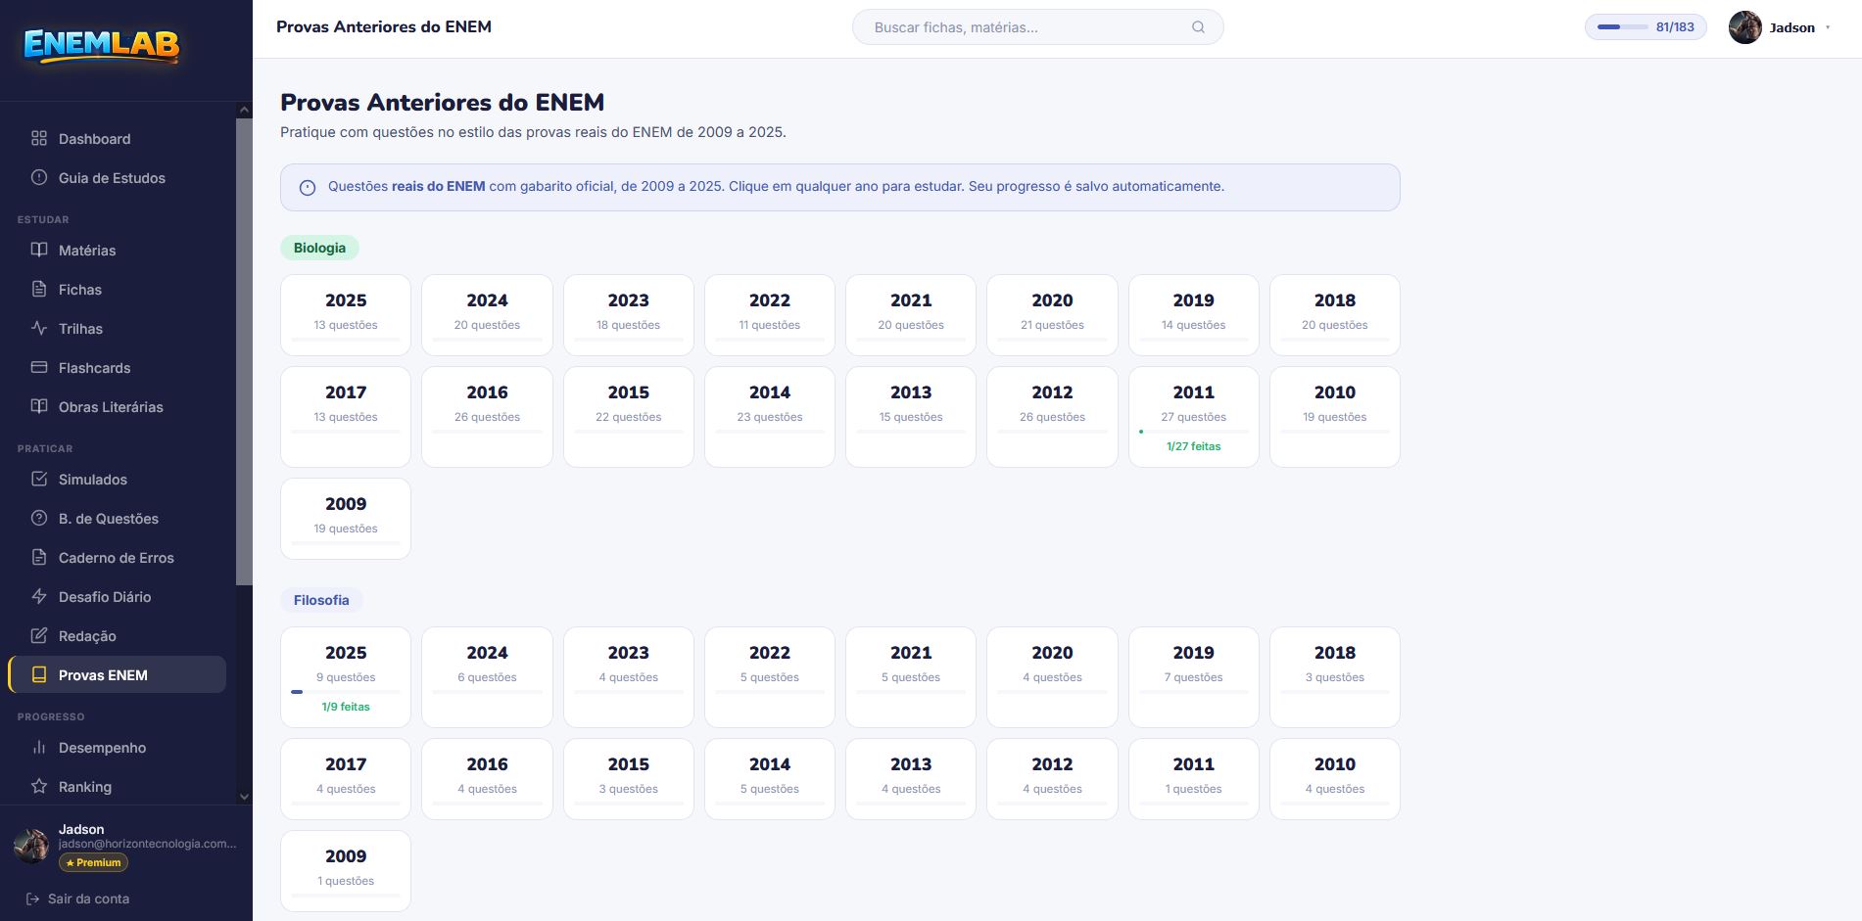The width and height of the screenshot is (1862, 921).
Task: Click Jadson's avatar in the top bar
Action: pos(1745,27)
